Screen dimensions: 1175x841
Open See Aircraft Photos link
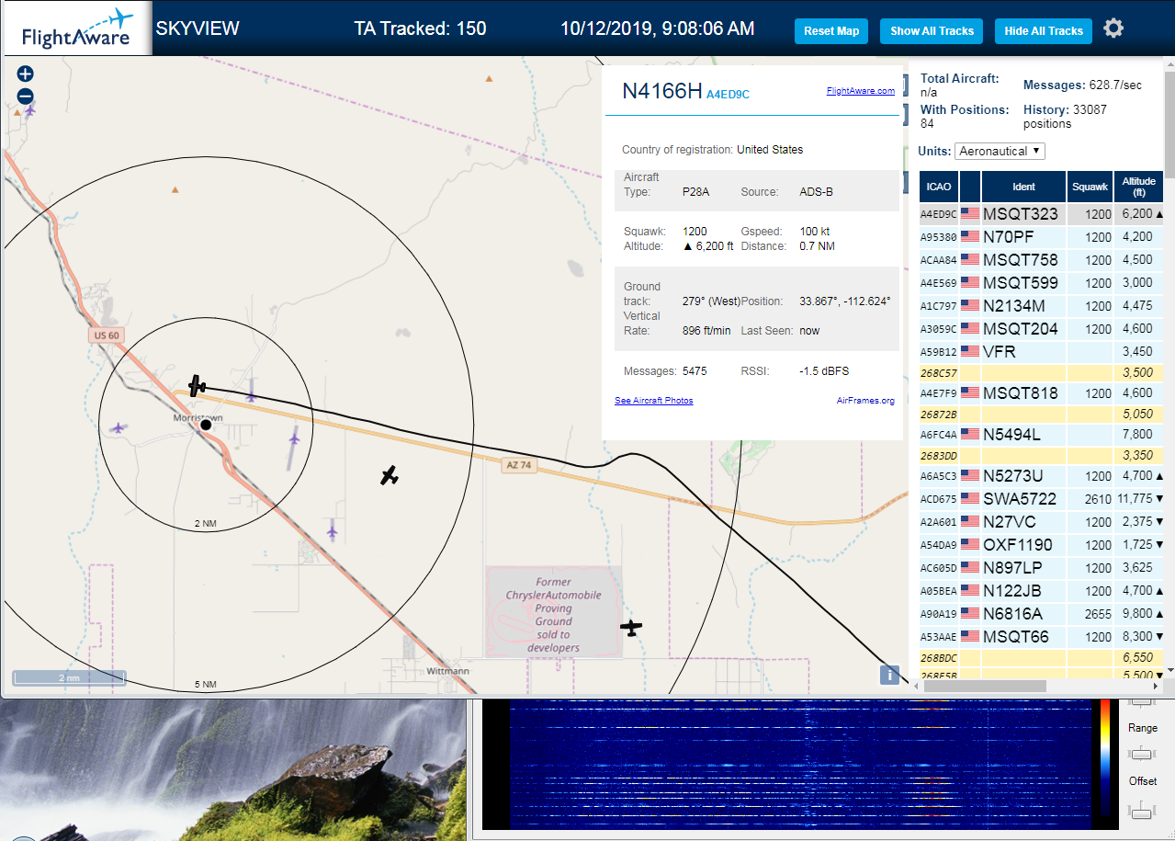pos(654,401)
